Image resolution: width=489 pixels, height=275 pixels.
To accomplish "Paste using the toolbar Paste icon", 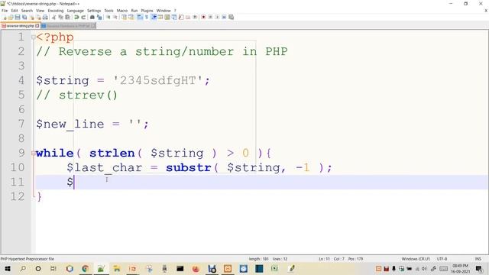I will click(67, 17).
